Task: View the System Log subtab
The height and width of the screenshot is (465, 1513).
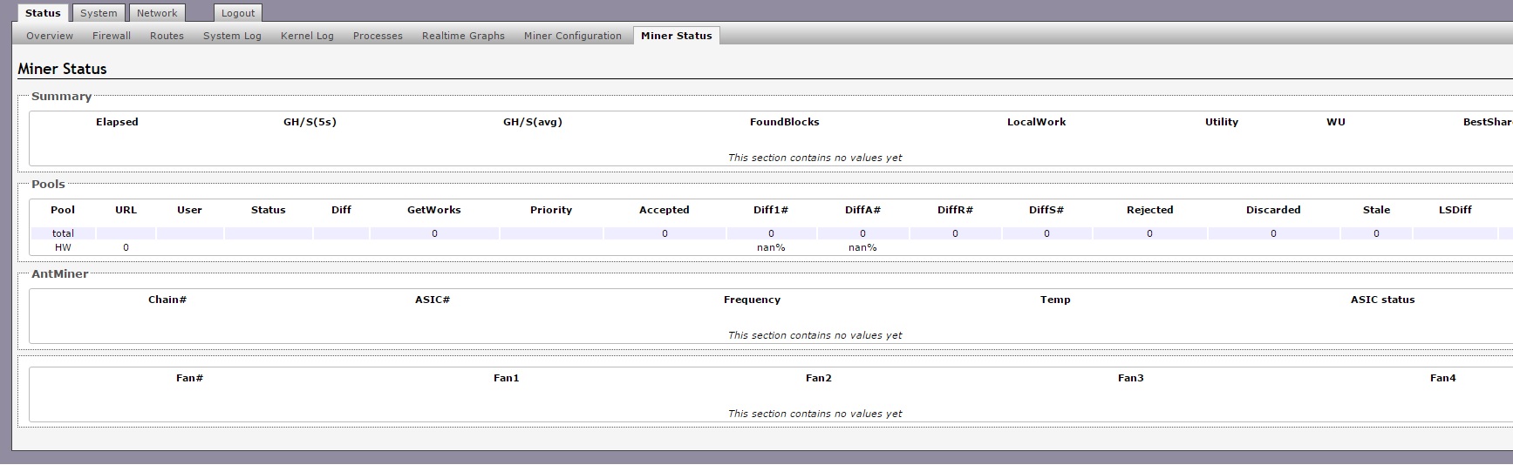Action: pyautogui.click(x=232, y=36)
